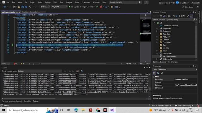202x113 pixels.
Task: Click the editor horizontal scrollbar
Action: (x=74, y=64)
